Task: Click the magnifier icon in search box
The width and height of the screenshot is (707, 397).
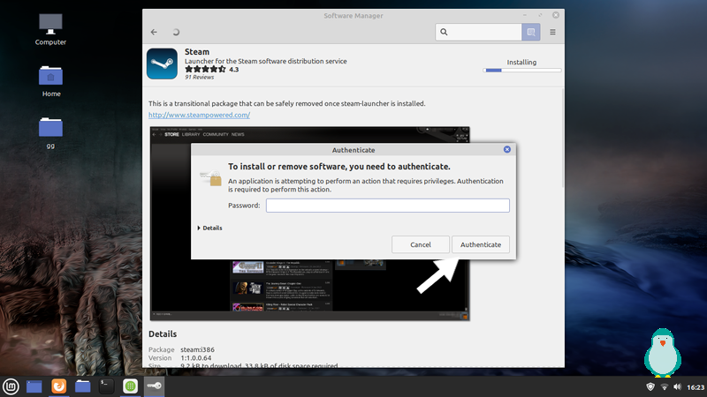Action: [444, 32]
